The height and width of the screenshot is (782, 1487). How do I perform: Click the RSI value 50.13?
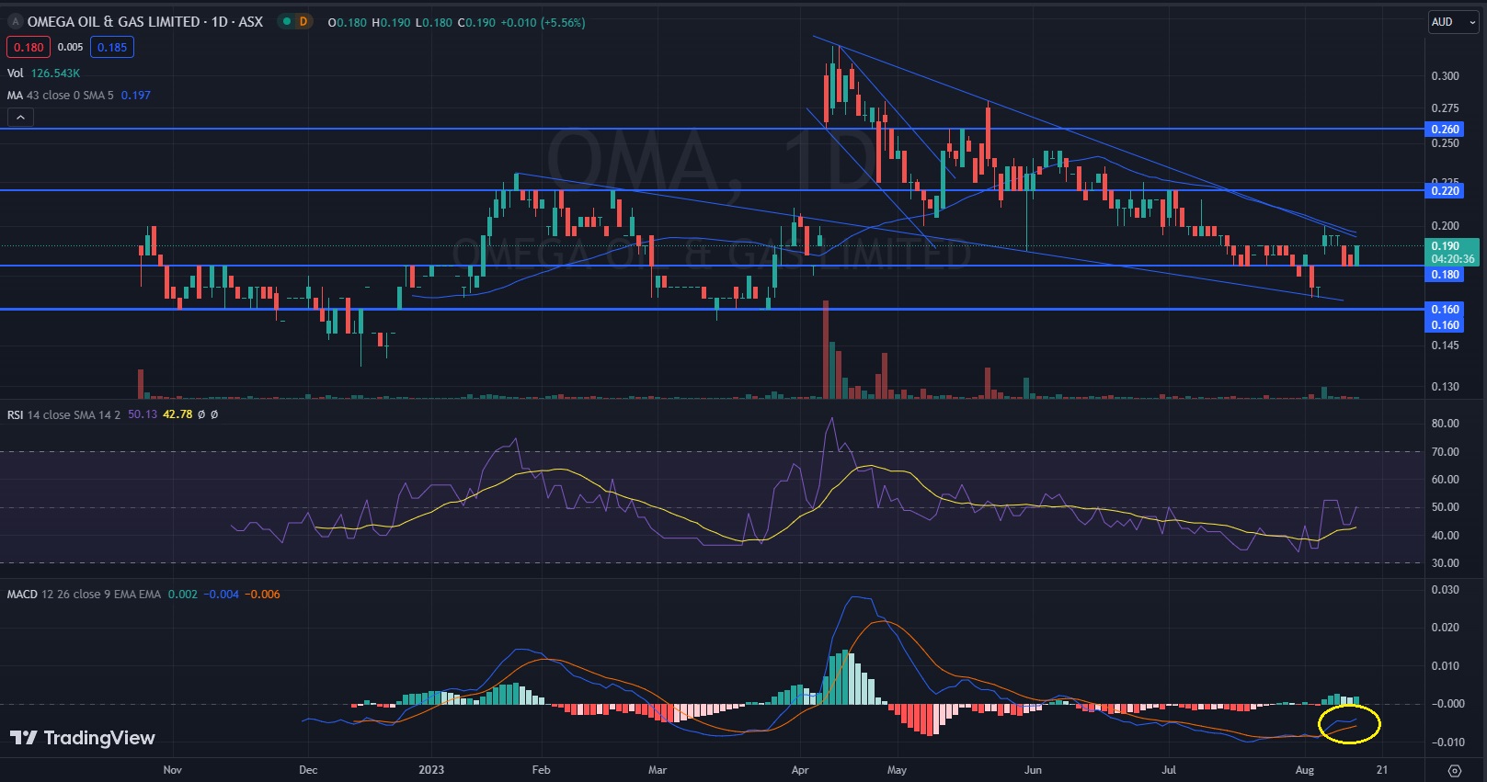[x=143, y=414]
